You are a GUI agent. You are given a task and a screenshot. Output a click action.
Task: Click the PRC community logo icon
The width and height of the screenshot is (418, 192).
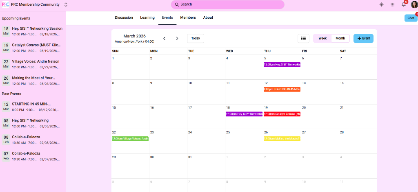(x=5, y=4)
